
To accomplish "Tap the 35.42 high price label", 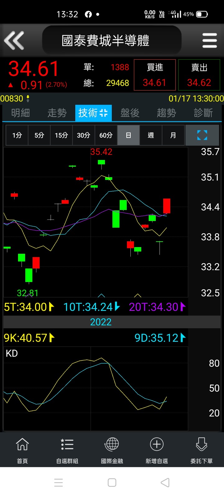I will (x=101, y=152).
